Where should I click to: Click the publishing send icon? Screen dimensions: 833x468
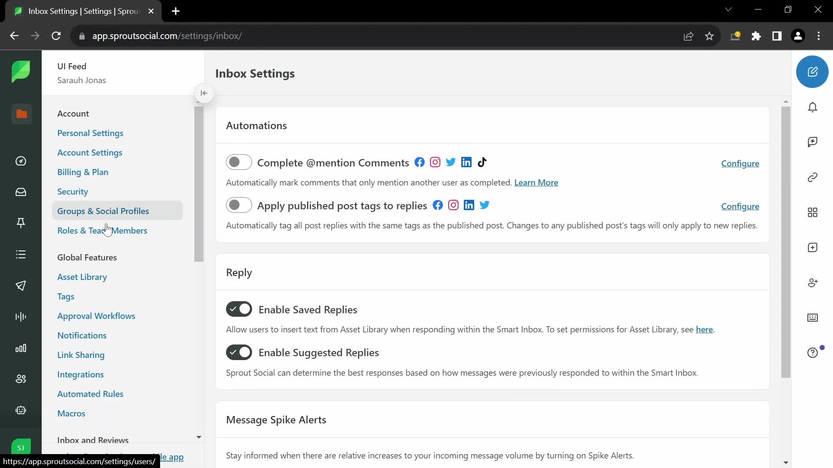[x=21, y=285]
